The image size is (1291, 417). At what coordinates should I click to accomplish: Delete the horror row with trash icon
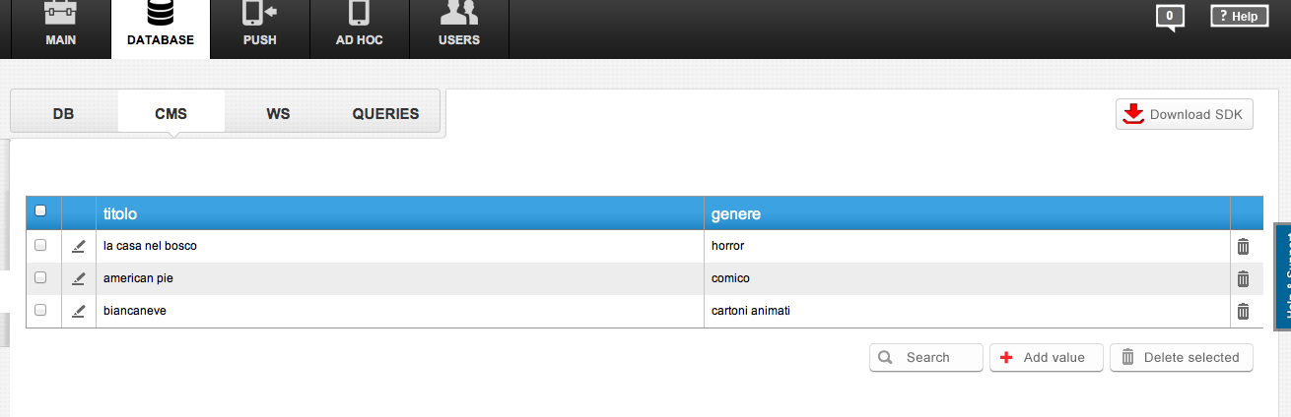pyautogui.click(x=1243, y=246)
